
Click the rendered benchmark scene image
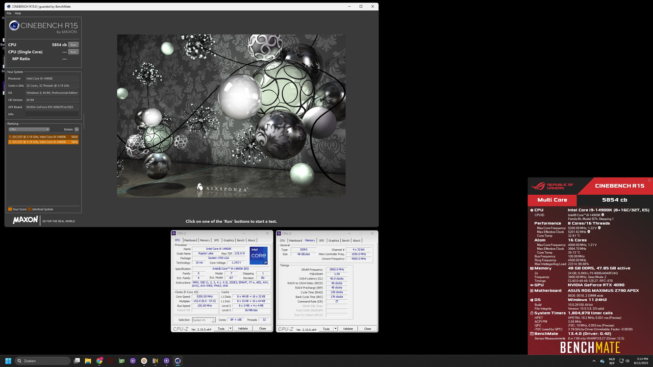point(231,116)
